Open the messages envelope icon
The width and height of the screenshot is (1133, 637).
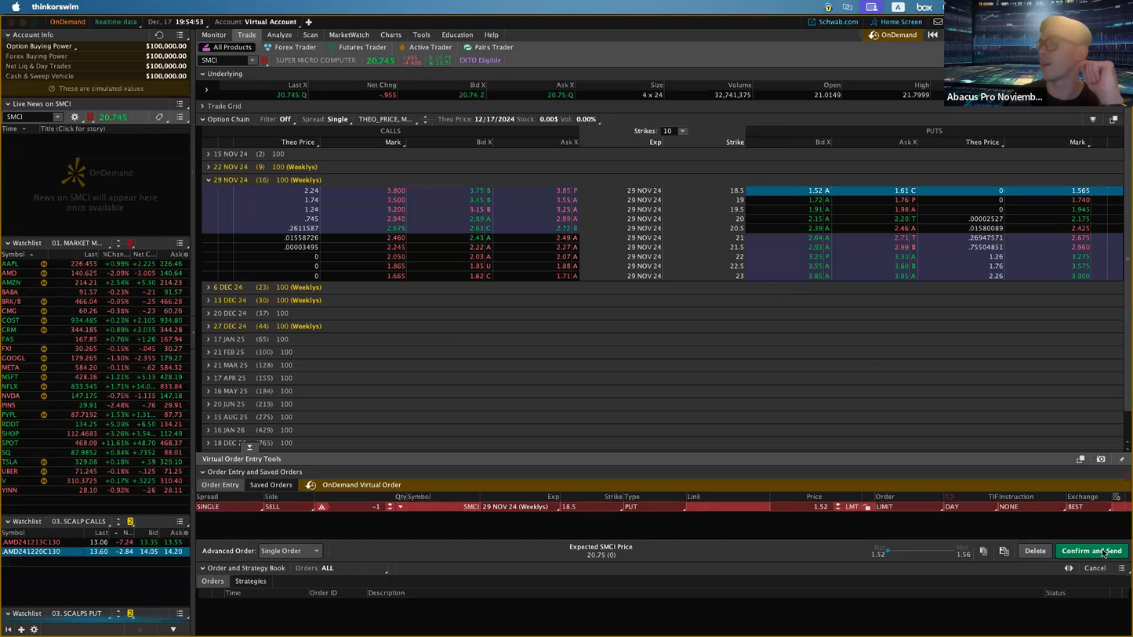[x=938, y=22]
